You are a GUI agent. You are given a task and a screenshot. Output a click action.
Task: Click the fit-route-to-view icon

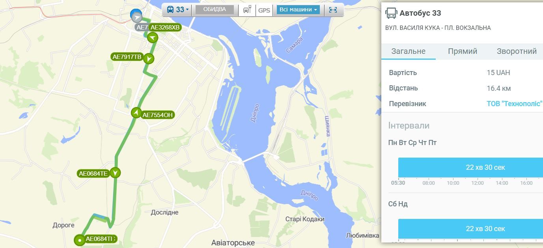333,10
